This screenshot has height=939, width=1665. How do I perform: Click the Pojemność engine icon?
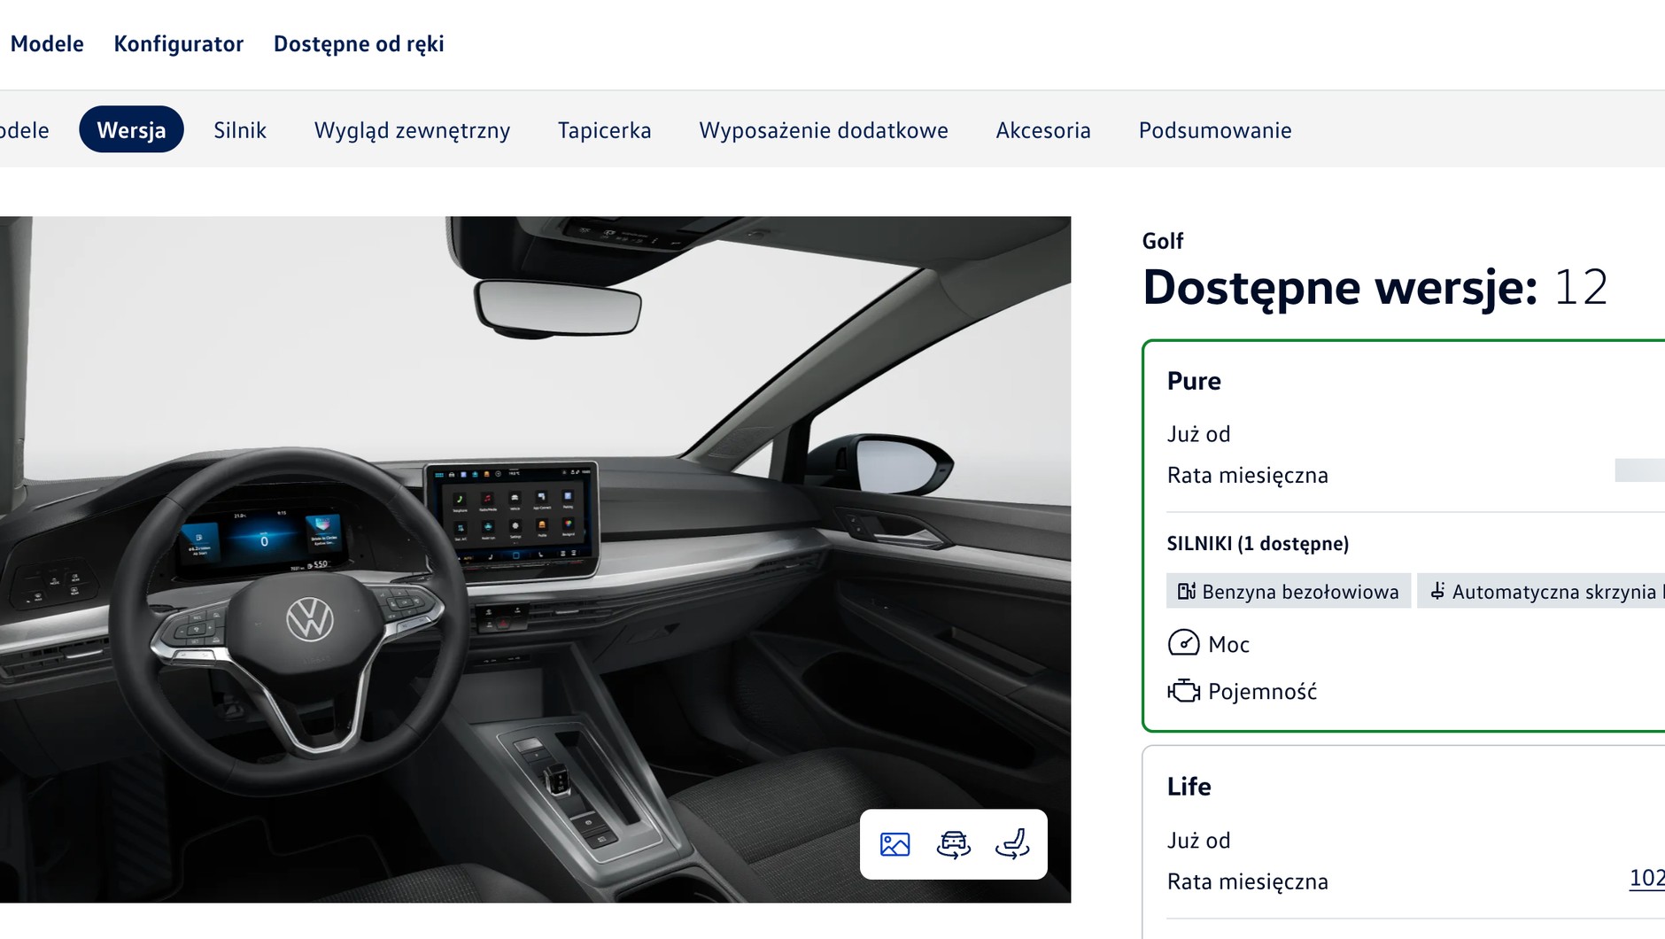point(1183,691)
